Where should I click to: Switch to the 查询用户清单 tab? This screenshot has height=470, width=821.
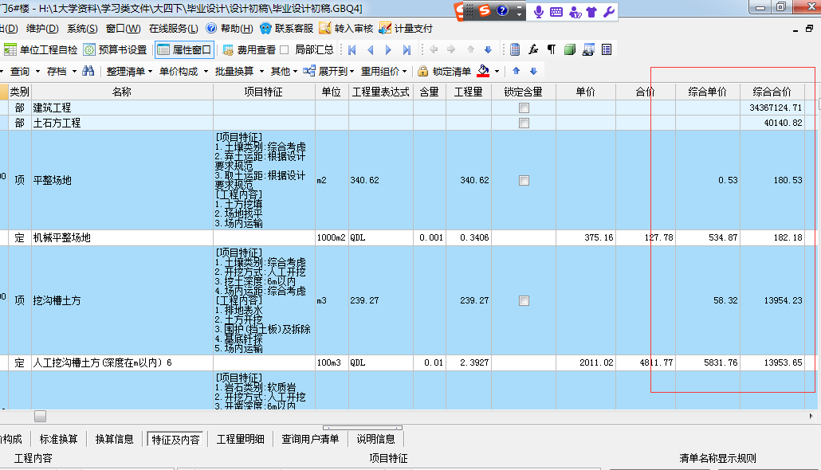[311, 439]
